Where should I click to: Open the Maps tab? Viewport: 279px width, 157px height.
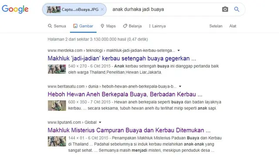[108, 26]
